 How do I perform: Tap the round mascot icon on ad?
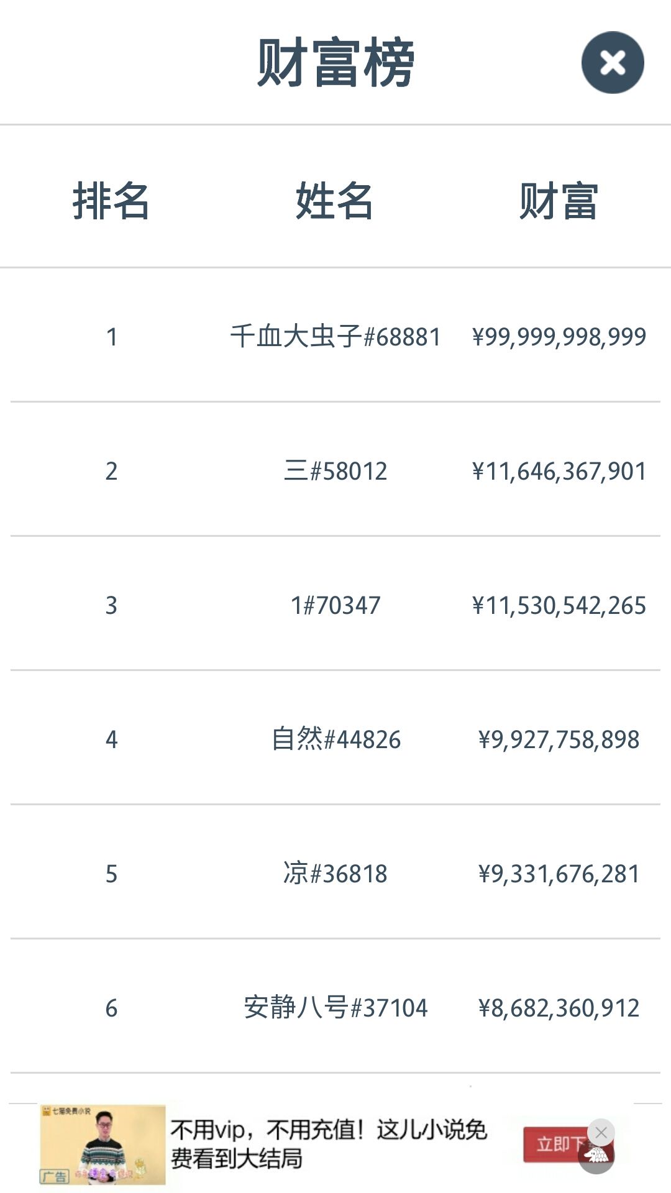tap(596, 1156)
